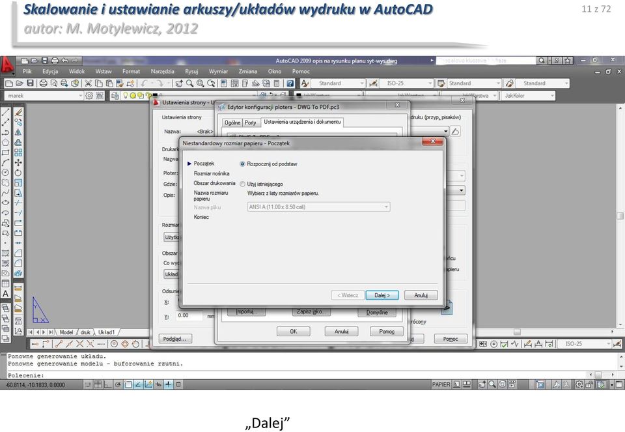The image size is (625, 432).
Task: Click 'Rozmiar nośnika' step in wizard list
Action: (212, 173)
